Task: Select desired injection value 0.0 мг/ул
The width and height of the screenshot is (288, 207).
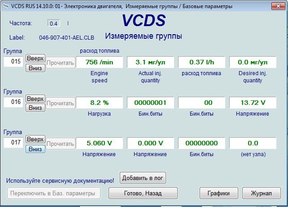Action: (x=253, y=62)
